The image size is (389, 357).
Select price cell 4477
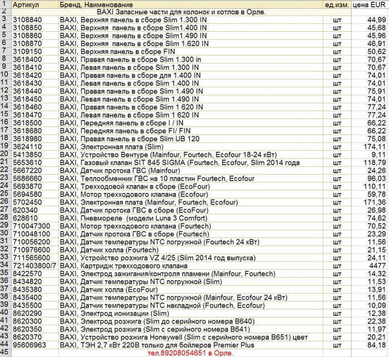pyautogui.click(x=370, y=266)
